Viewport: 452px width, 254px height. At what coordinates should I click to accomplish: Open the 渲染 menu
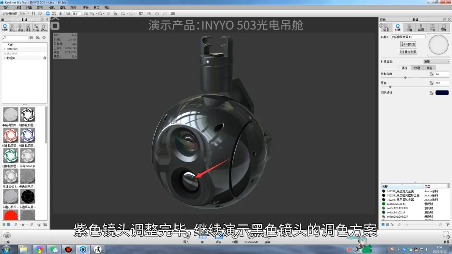(x=74, y=8)
